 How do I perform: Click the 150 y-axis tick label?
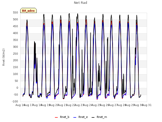tap(15, 67)
